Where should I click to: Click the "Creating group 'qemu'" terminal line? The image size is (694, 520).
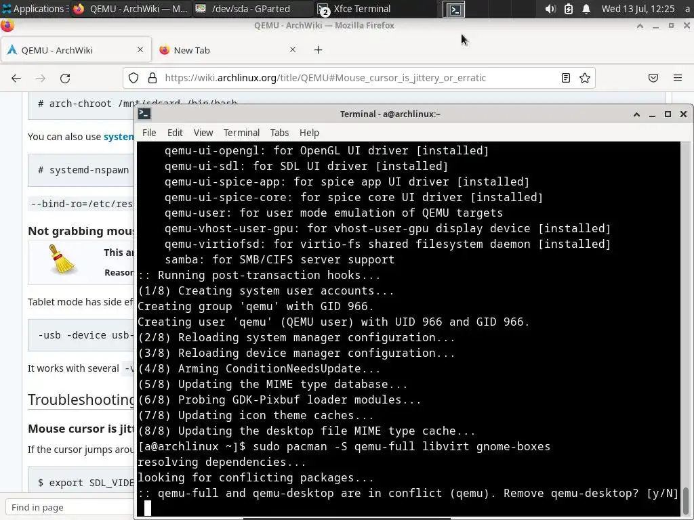click(256, 306)
